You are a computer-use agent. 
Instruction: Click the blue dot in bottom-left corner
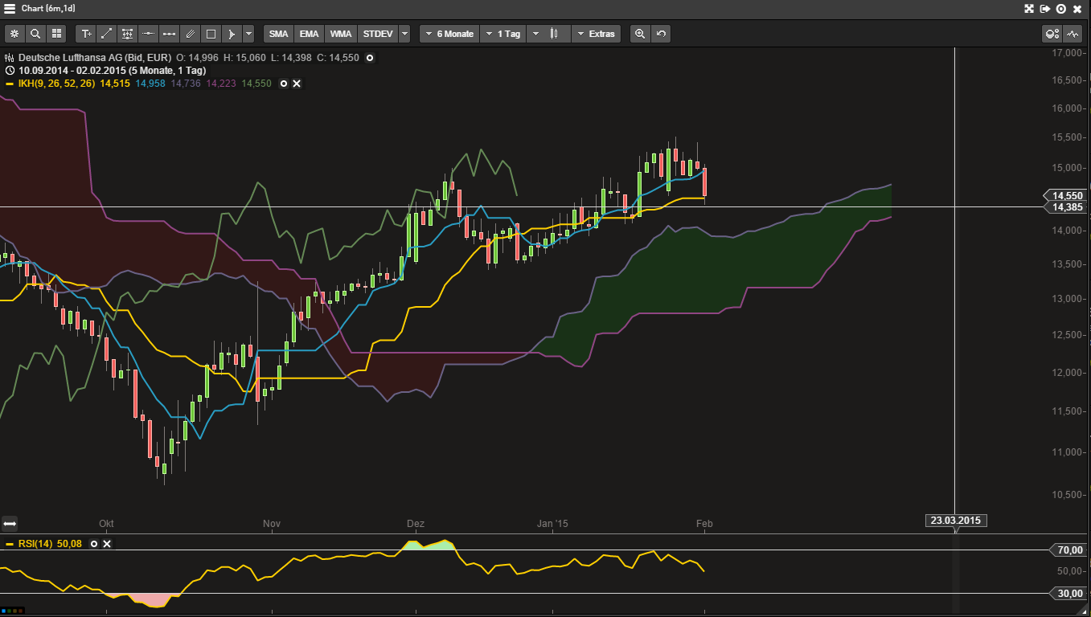pyautogui.click(x=4, y=611)
